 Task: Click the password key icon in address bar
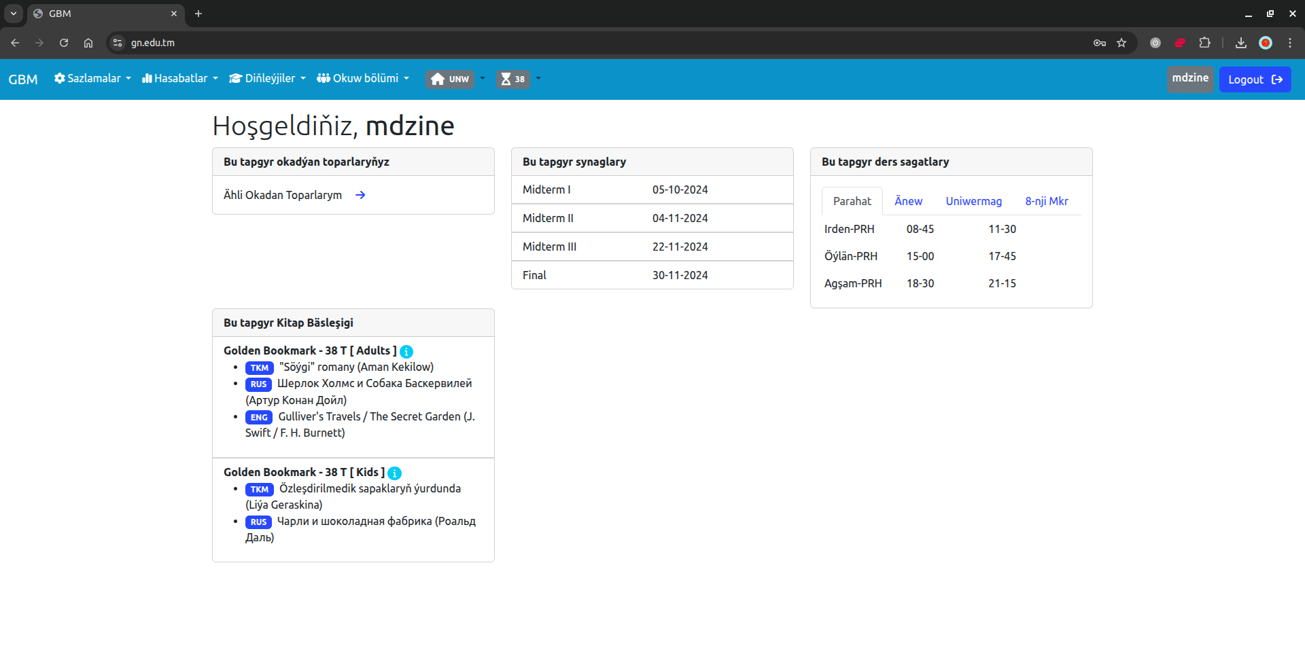[1100, 43]
